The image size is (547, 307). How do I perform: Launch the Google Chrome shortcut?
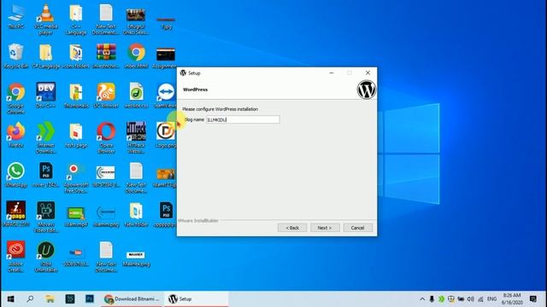[x=15, y=98]
